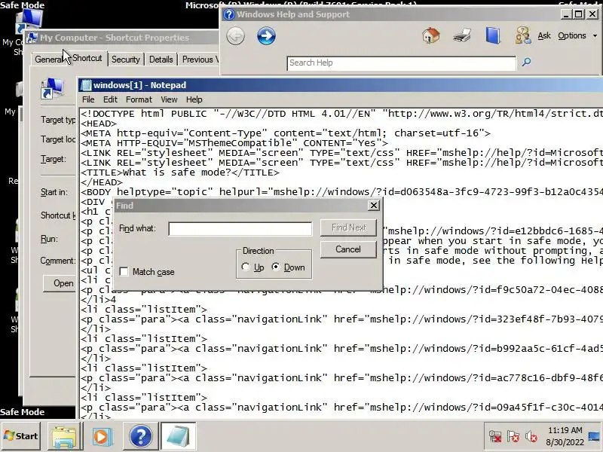Image resolution: width=603 pixels, height=452 pixels.
Task: Click the Ask link in Help toolbar
Action: click(x=543, y=35)
